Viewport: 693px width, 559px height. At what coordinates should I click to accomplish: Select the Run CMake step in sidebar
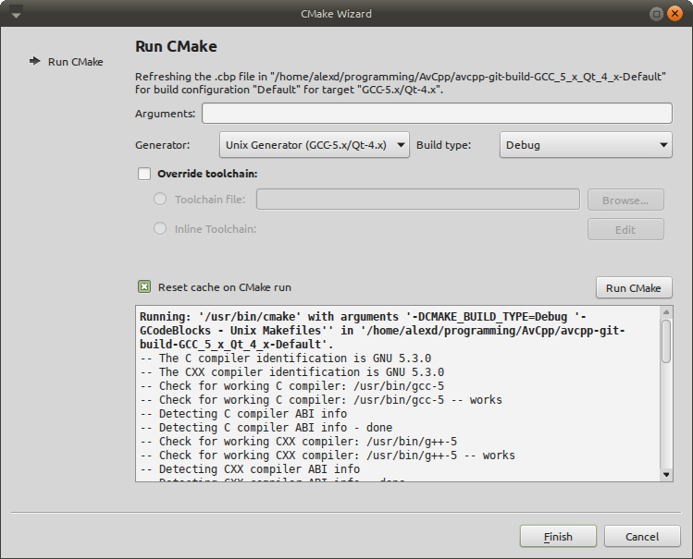(x=67, y=62)
